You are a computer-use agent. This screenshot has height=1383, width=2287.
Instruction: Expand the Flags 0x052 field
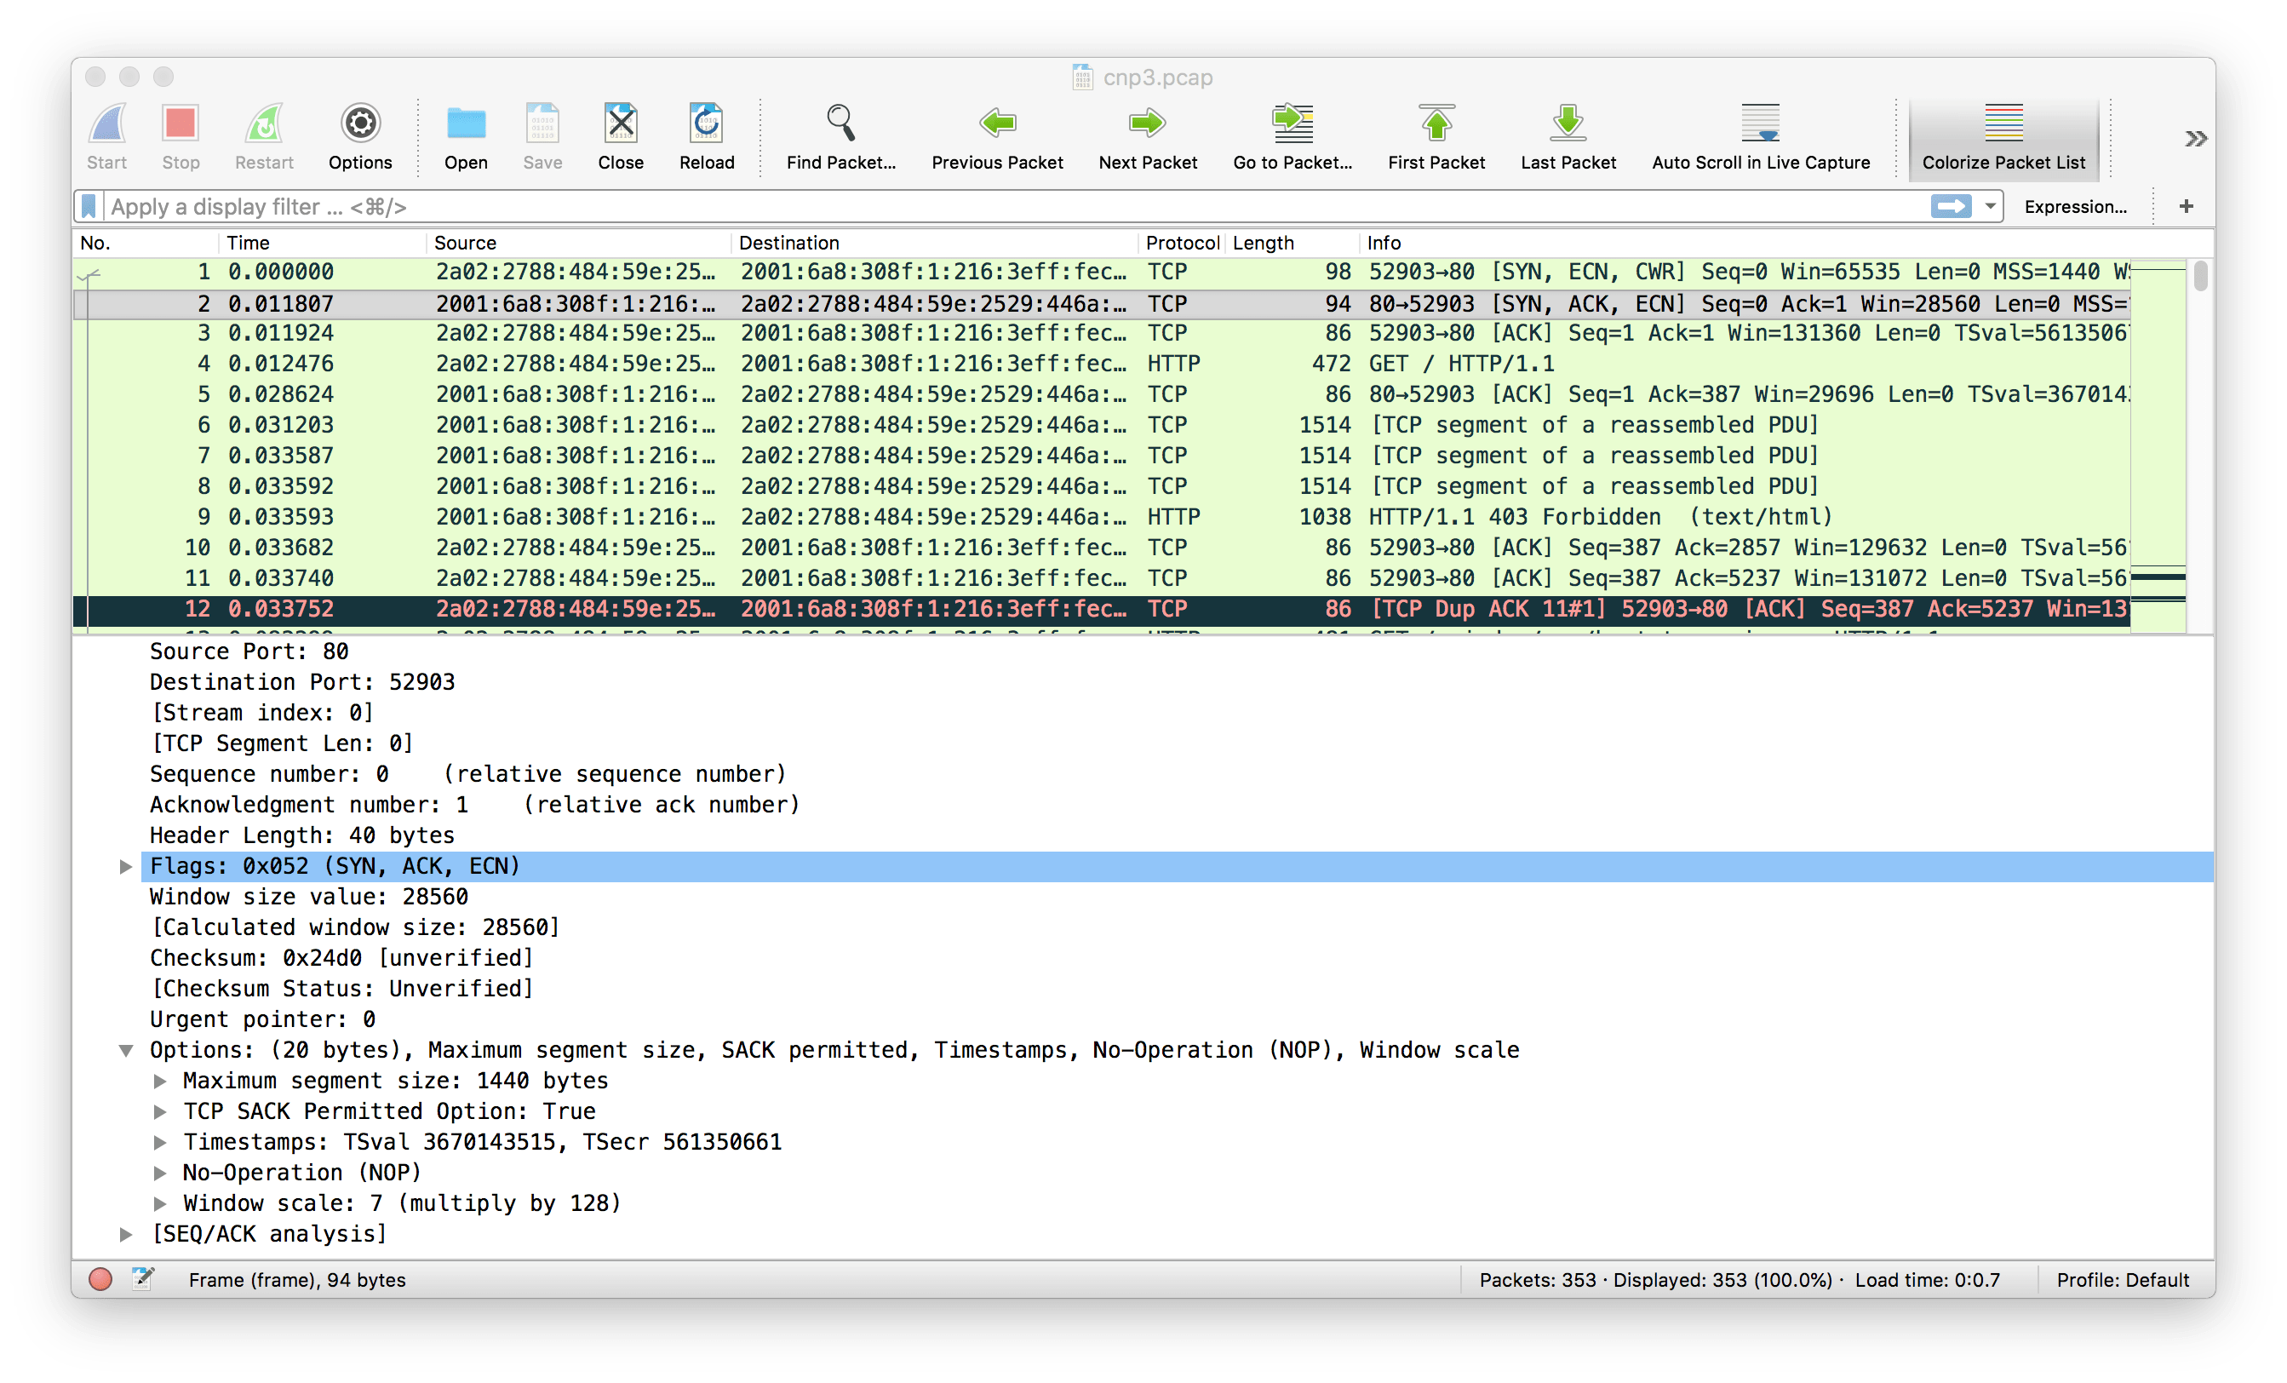tap(126, 866)
